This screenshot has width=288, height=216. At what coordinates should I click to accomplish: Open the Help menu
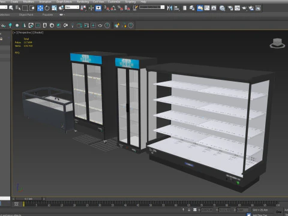pyautogui.click(x=143, y=2)
